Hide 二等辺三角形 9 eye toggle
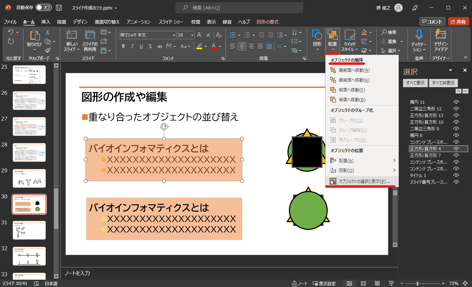Viewport: 472px width, 287px height. point(456,129)
